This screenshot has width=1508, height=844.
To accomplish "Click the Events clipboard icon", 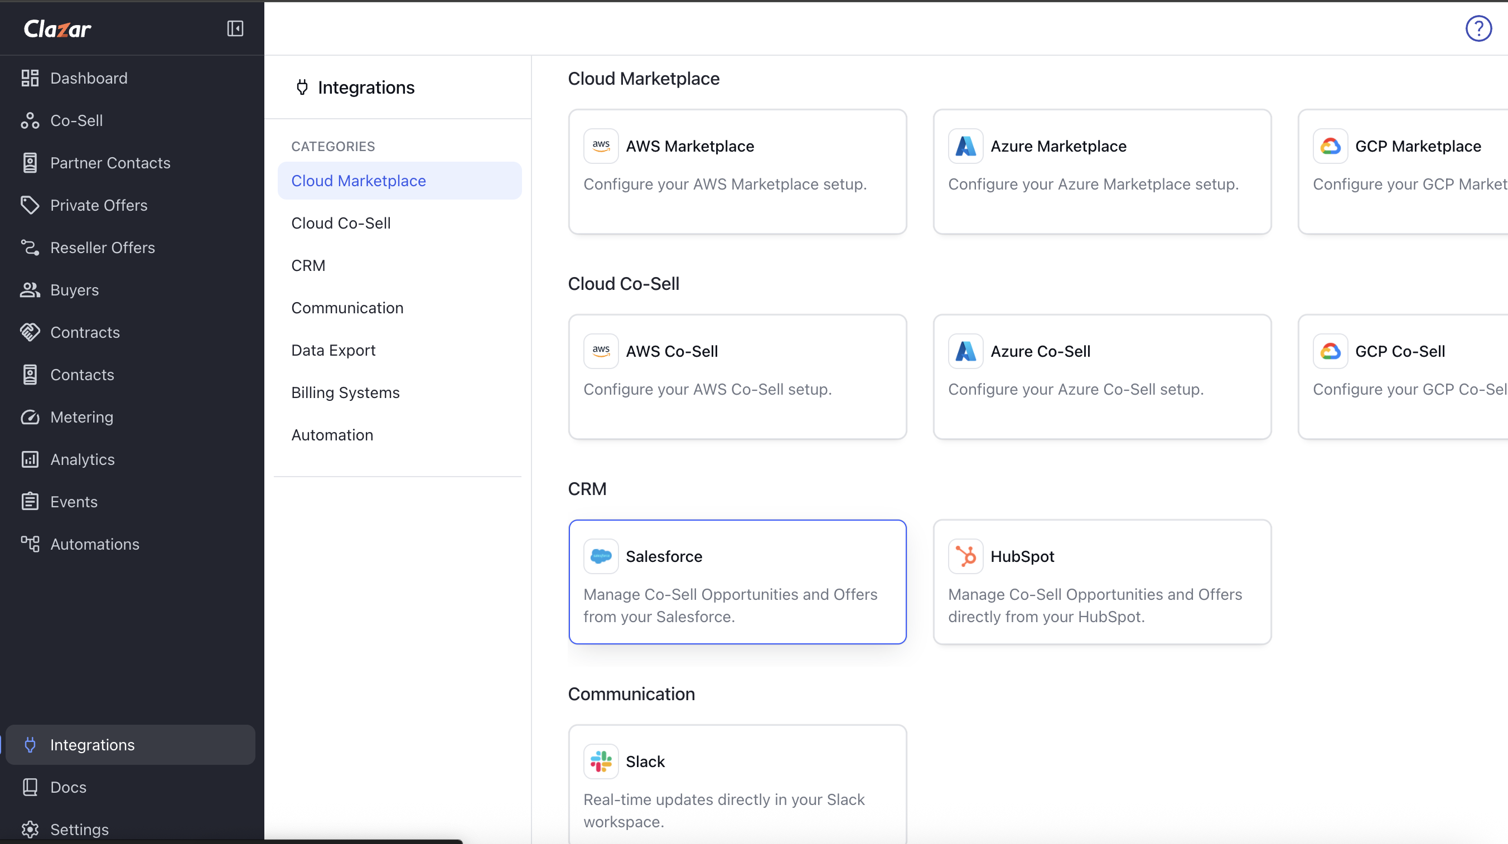I will click(30, 502).
